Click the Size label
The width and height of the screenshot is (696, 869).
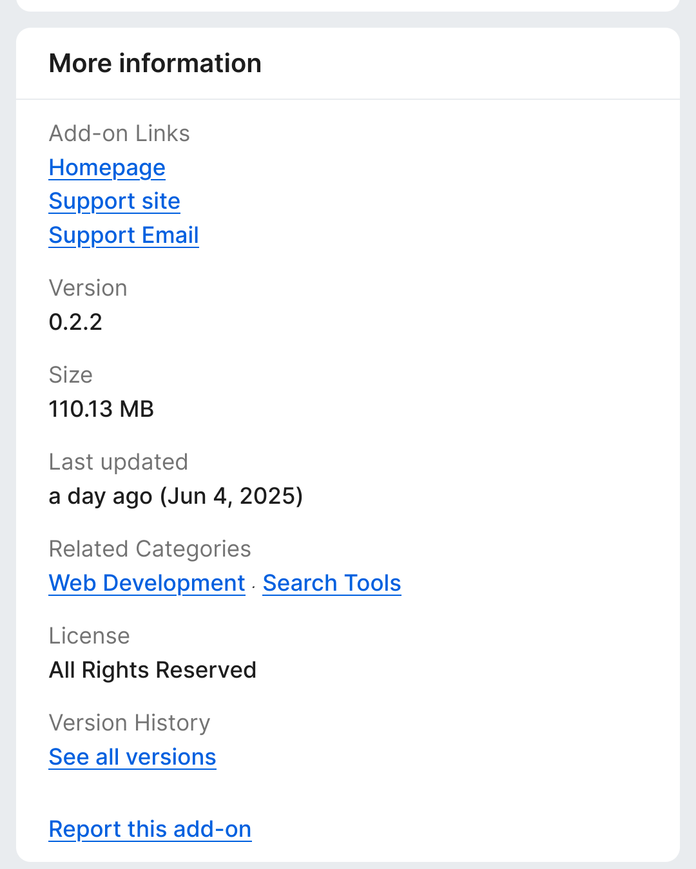(x=71, y=375)
